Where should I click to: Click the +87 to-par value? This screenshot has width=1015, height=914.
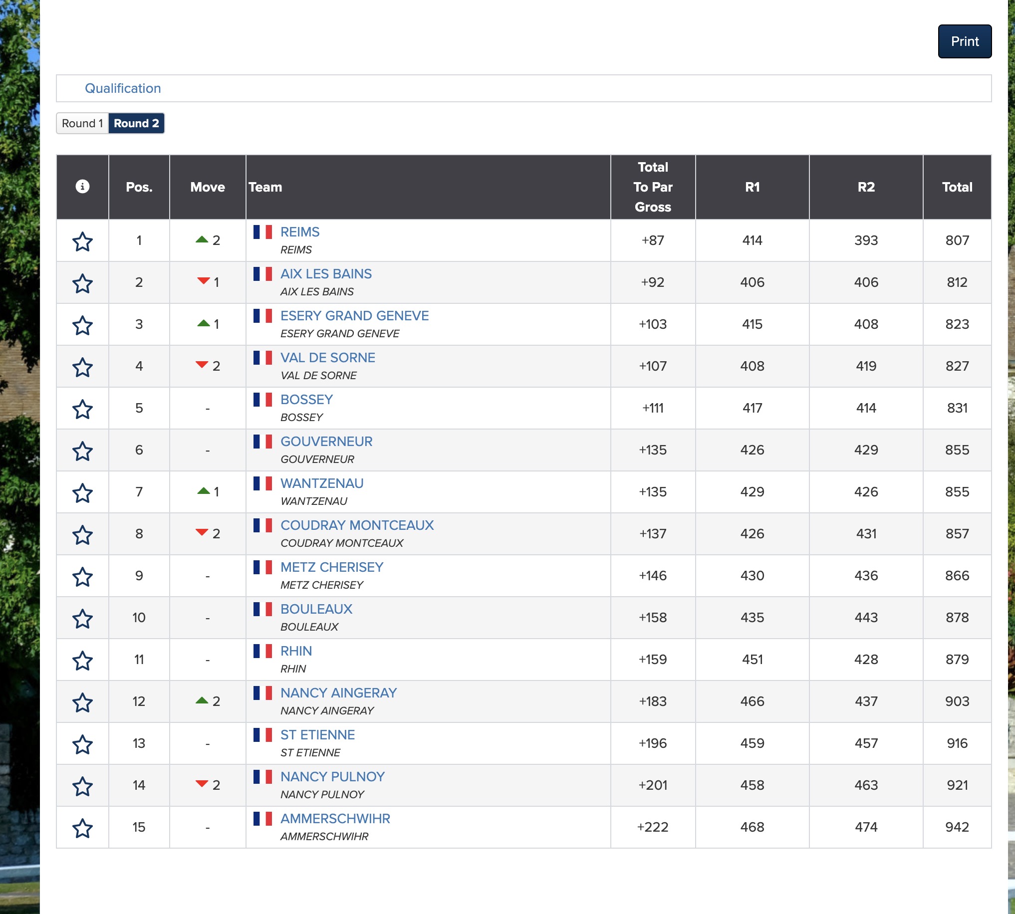click(653, 240)
